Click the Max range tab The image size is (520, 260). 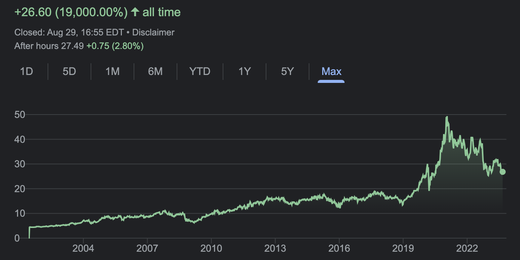point(331,72)
